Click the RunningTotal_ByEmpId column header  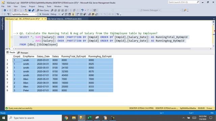pyautogui.click(x=74, y=56)
